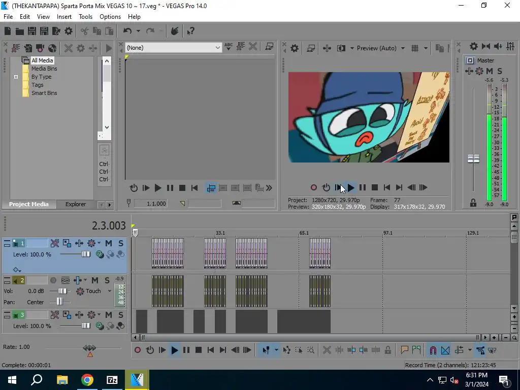Viewport: 520px width, 390px height.
Task: Switch to the Project Media tab
Action: point(28,204)
